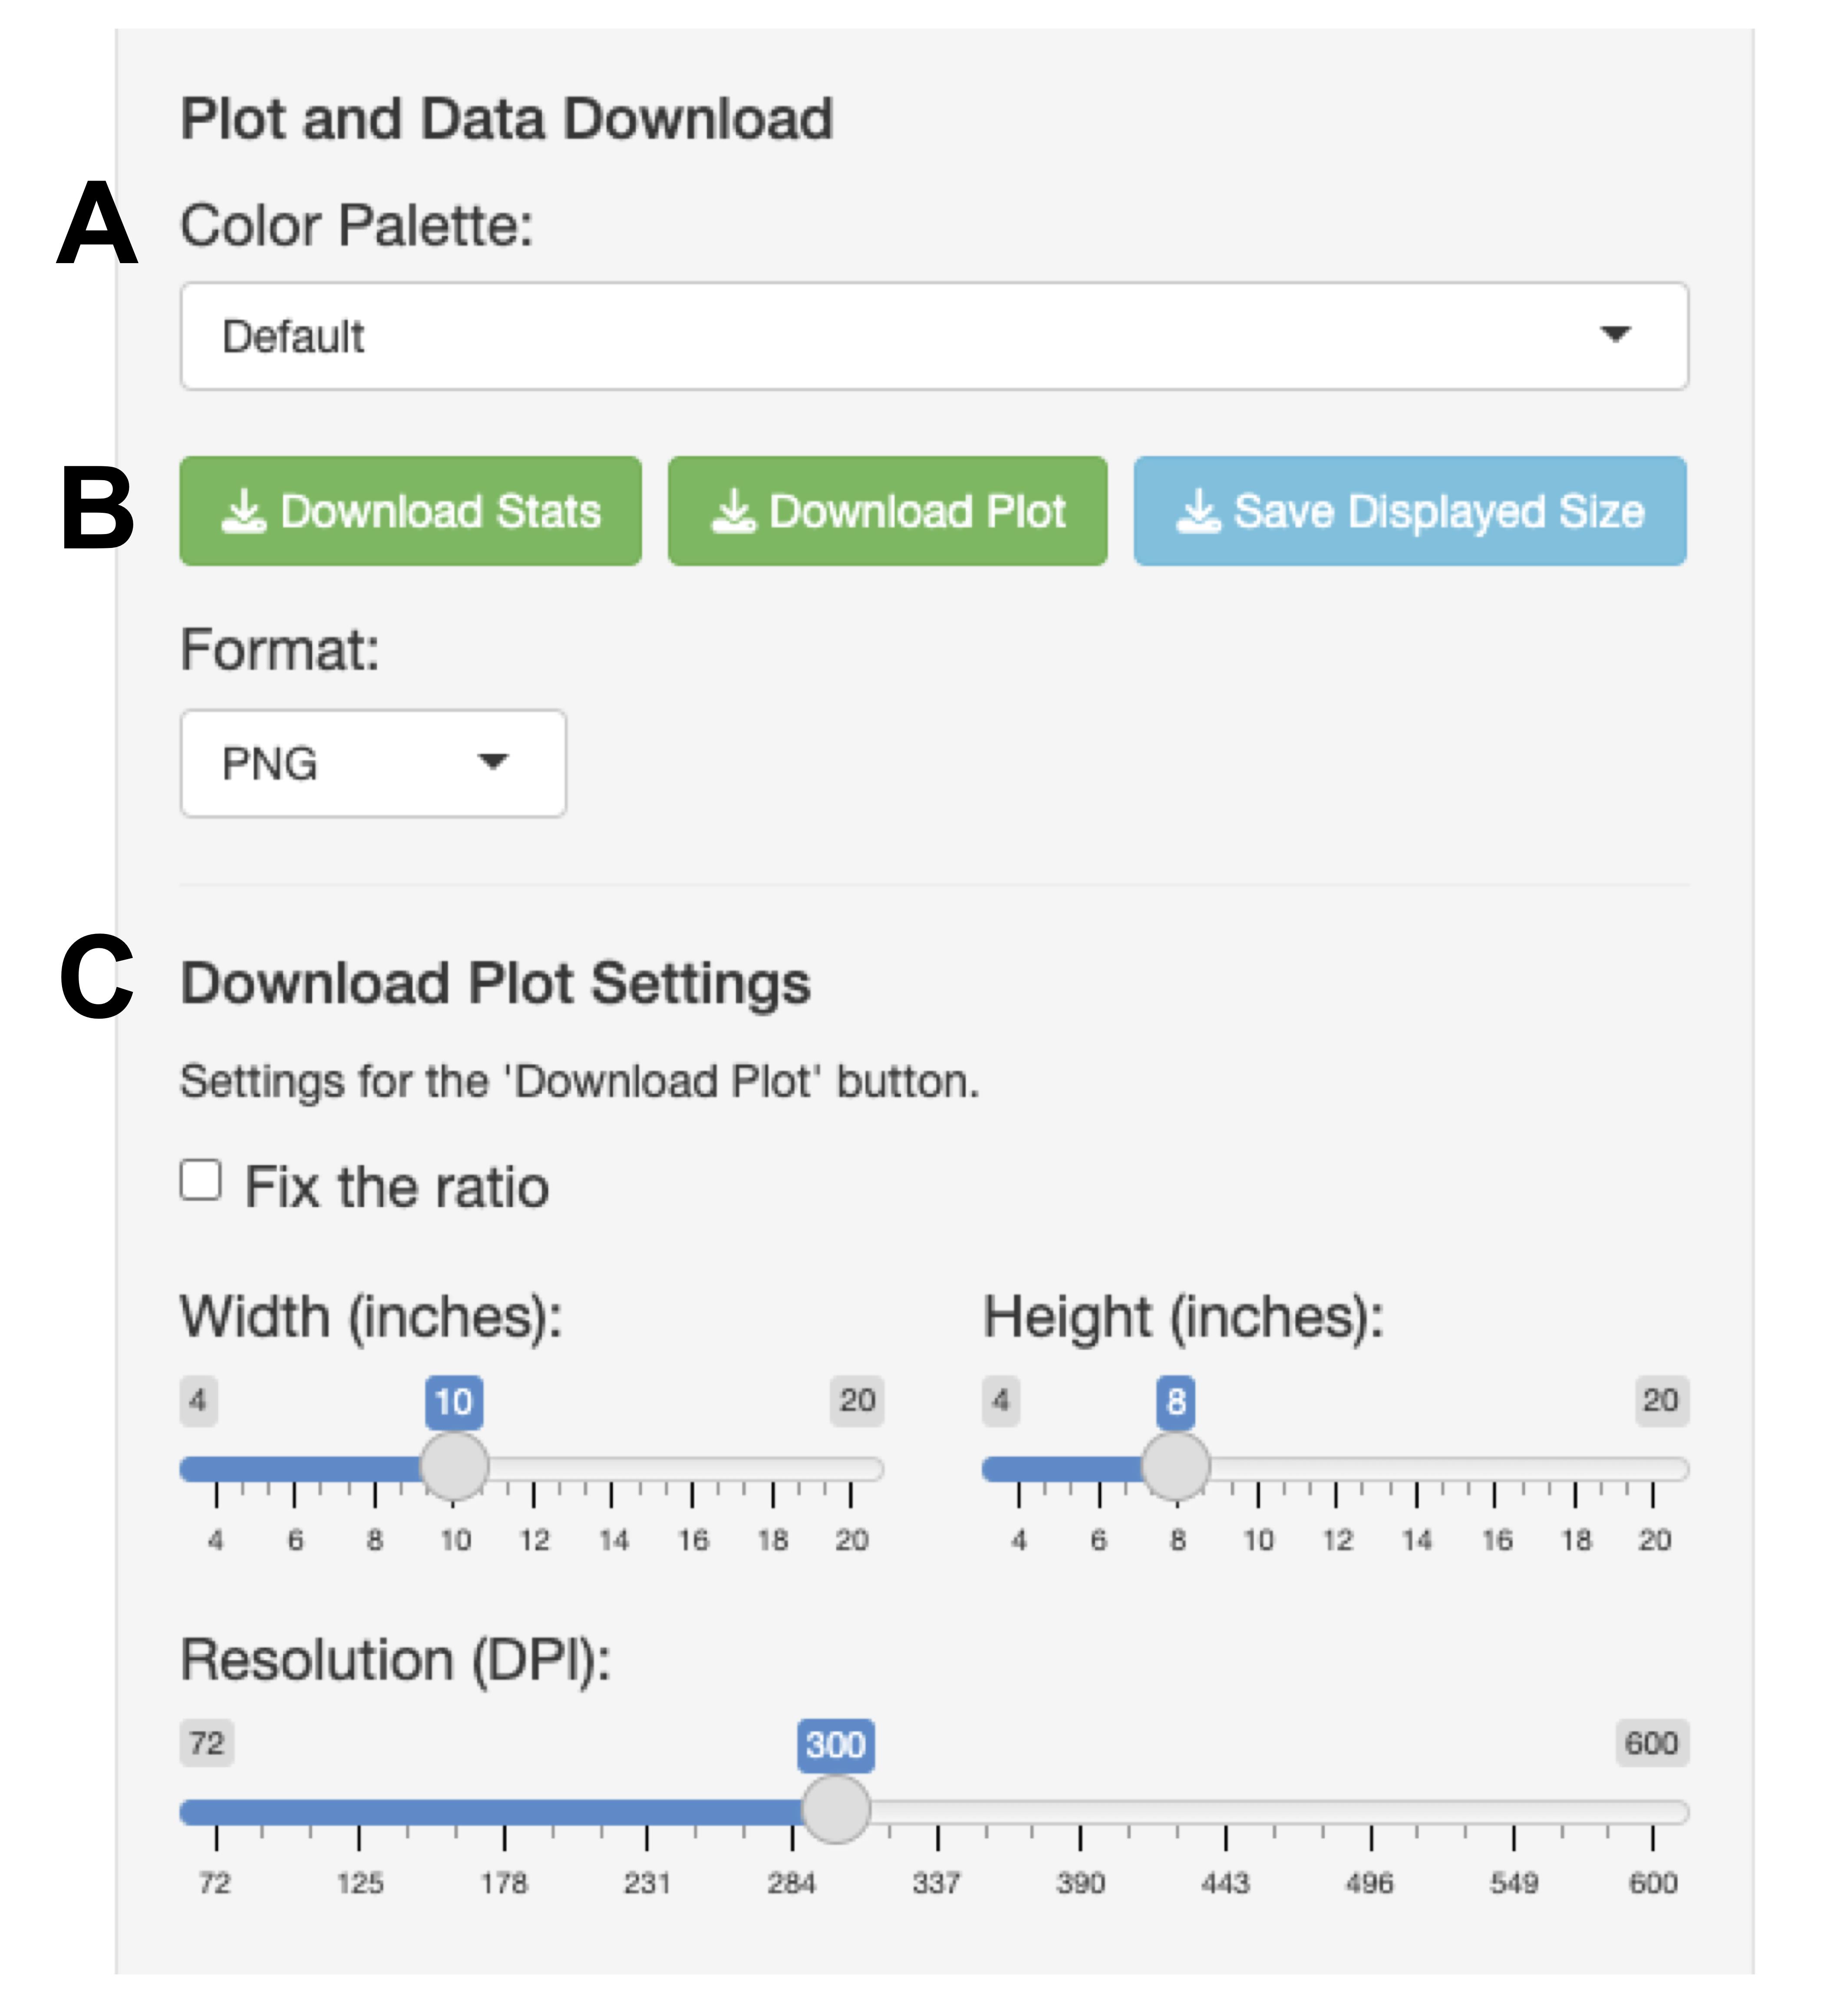Image resolution: width=1831 pixels, height=2016 pixels.
Task: Click the download icon on Download Stats
Action: tap(243, 511)
